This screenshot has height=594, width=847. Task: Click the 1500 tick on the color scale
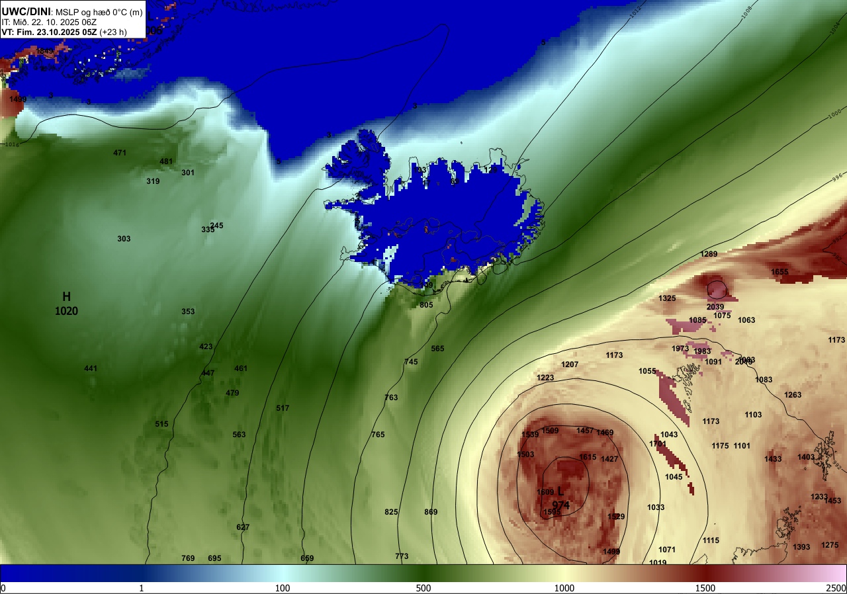click(705, 588)
